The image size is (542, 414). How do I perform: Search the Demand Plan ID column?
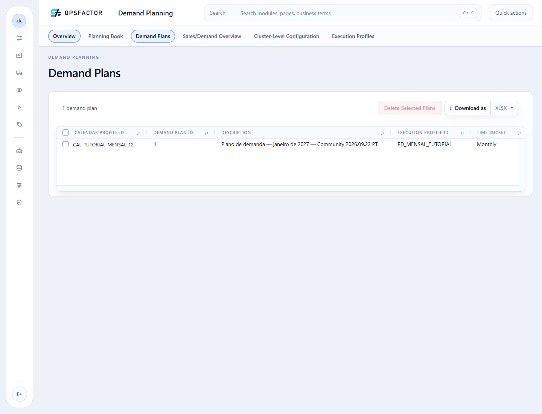(x=207, y=133)
